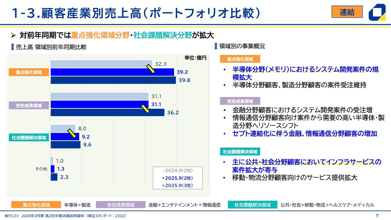Click the yellow arrow on 安定成長領域 bars

[x=145, y=108]
